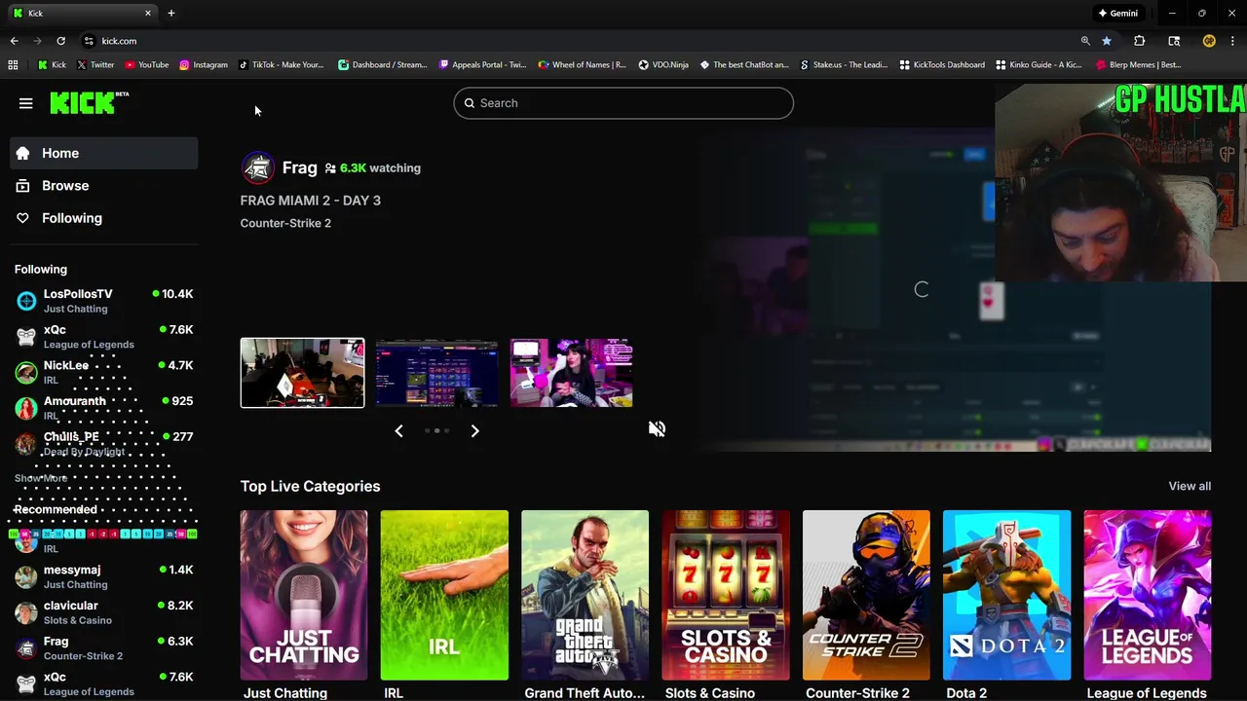Click View all for Top Live Categories

click(1190, 486)
